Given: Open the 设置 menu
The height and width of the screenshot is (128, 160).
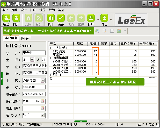Looking at the screenshot, I should 42,10.
